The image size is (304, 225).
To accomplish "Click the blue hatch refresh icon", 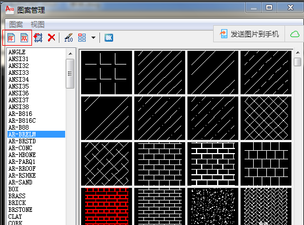I will coord(38,38).
